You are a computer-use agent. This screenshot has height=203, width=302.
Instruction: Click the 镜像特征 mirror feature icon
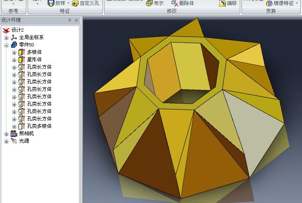click(269, 3)
